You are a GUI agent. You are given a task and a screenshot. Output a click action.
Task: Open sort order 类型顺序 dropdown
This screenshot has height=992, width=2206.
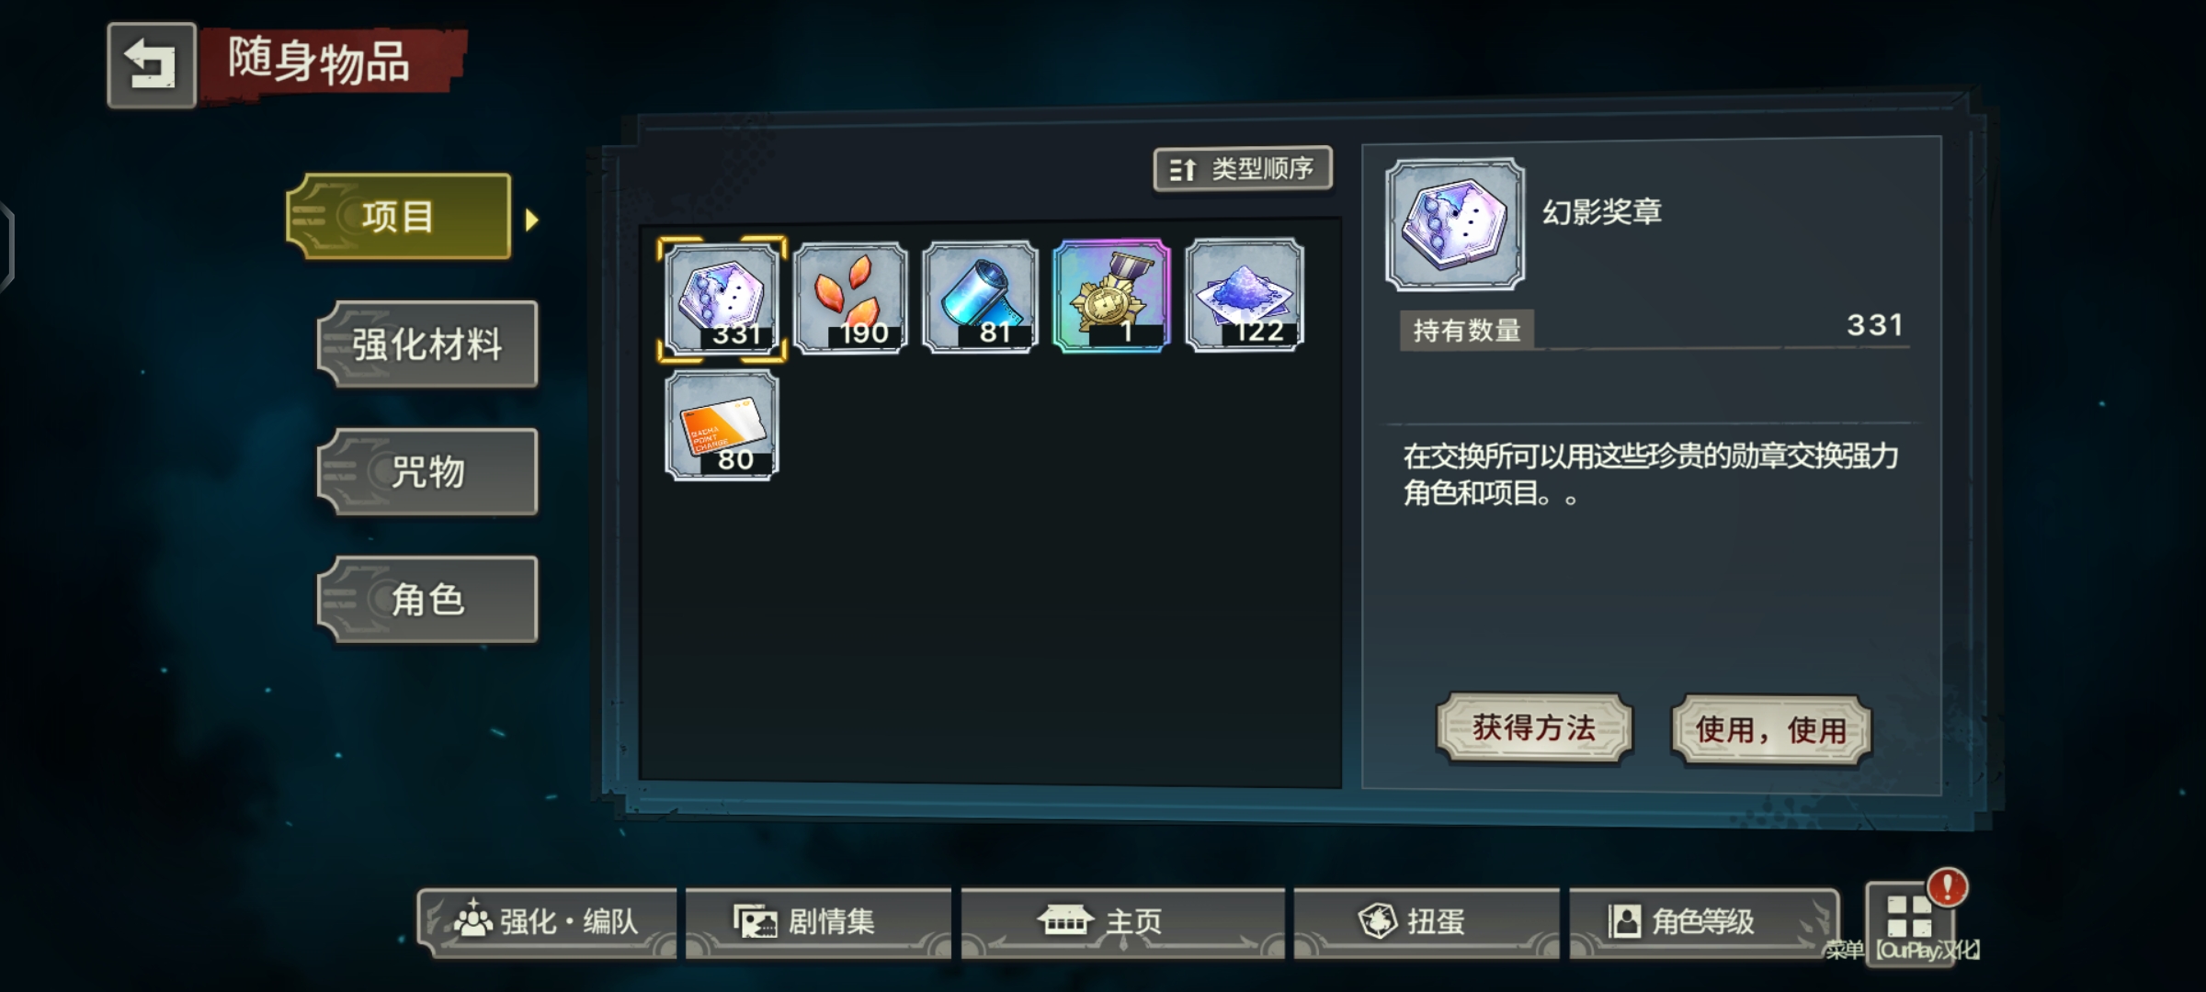(1243, 169)
